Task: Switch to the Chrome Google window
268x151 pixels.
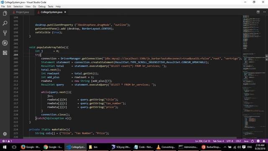Action: 53,147
